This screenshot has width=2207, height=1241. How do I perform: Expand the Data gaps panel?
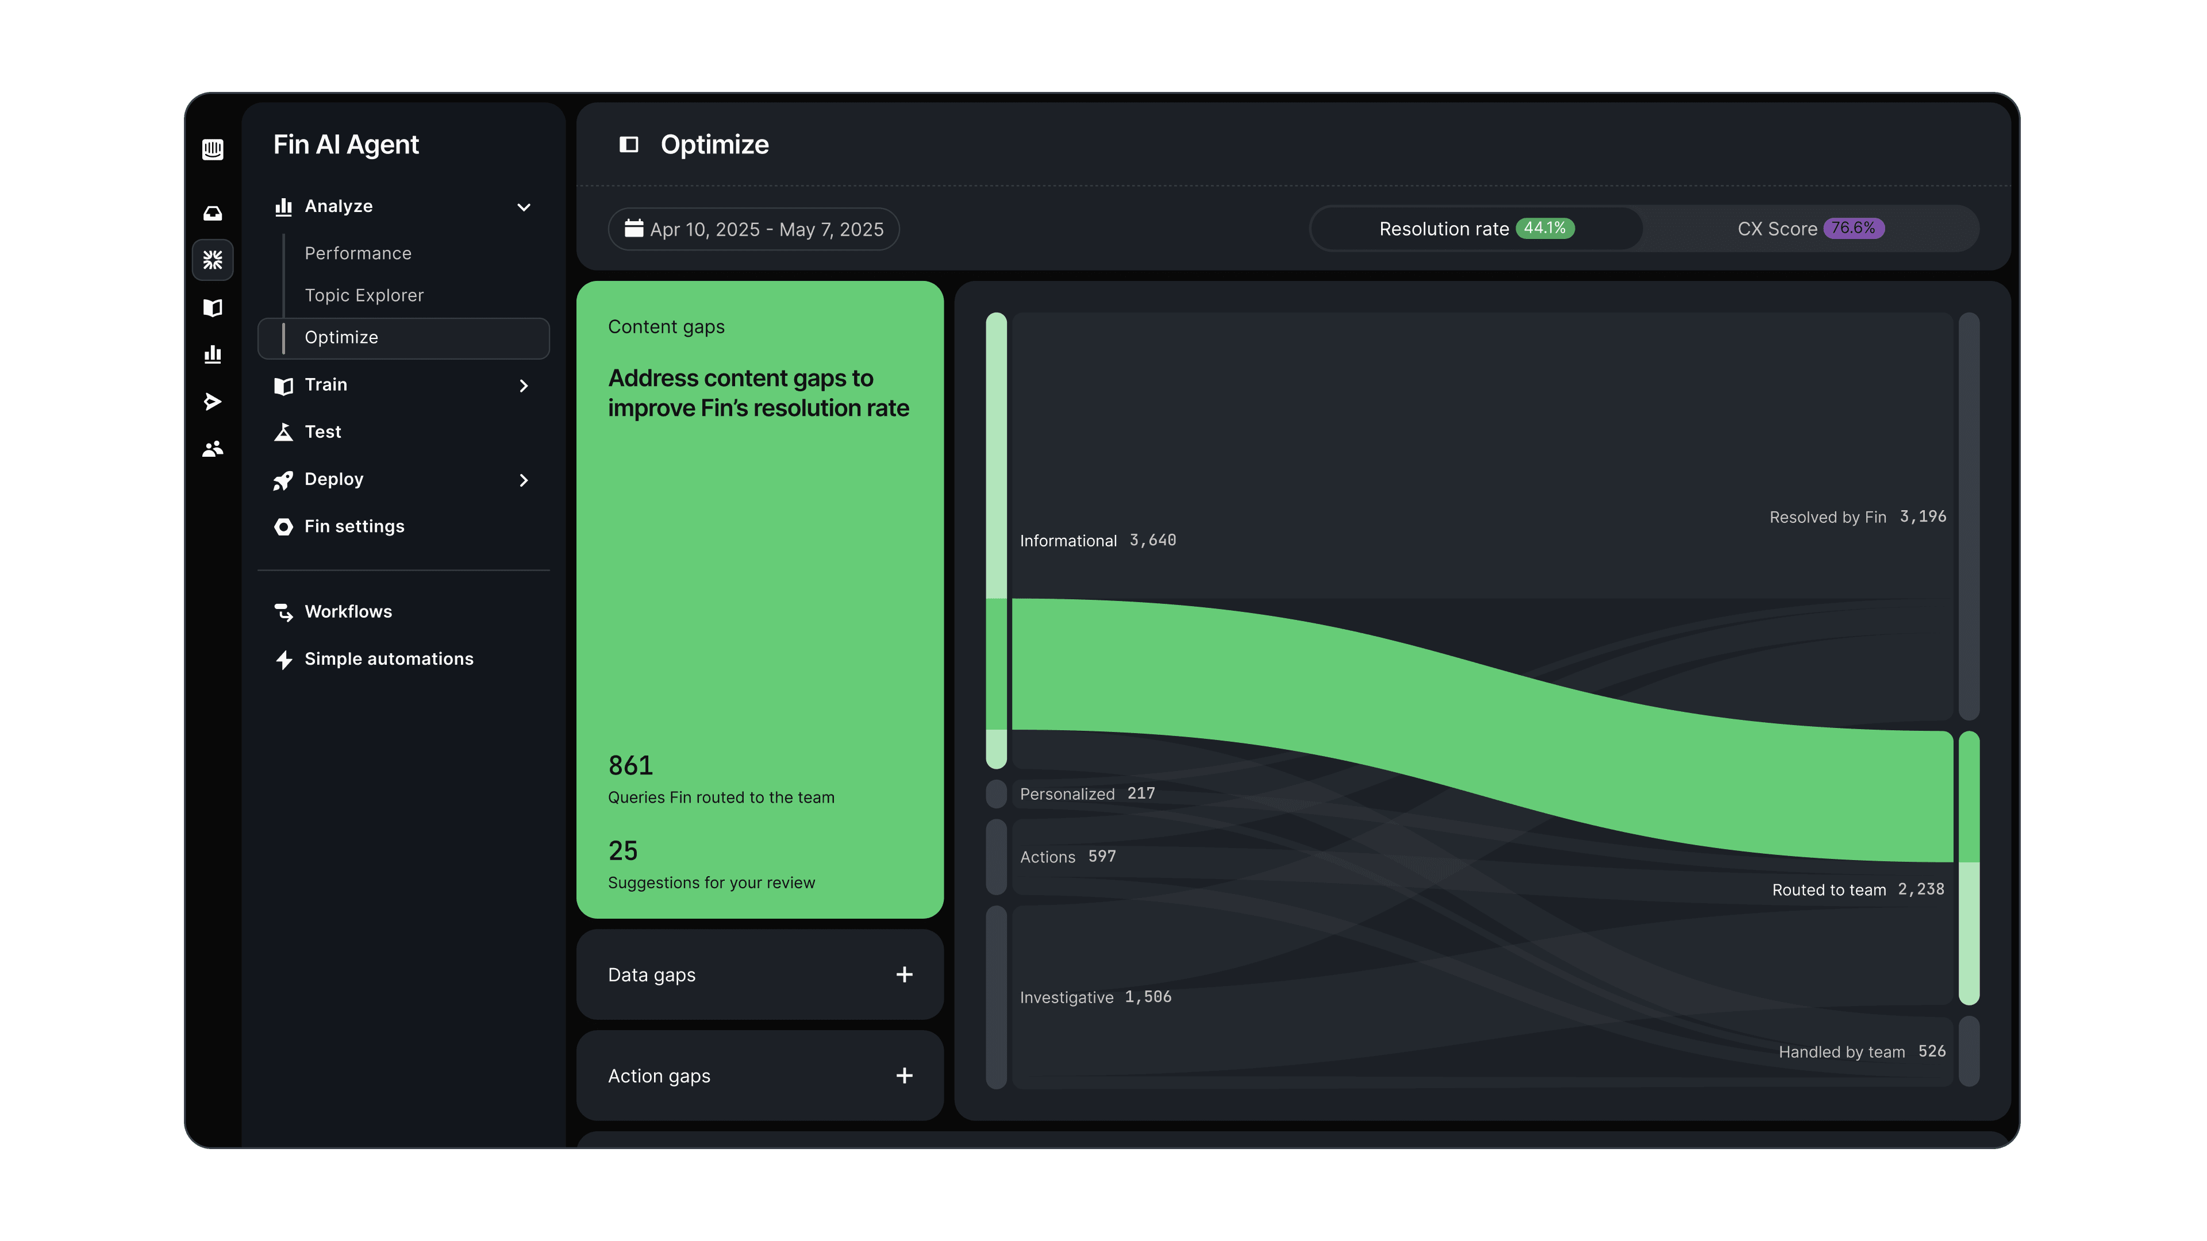tap(904, 974)
